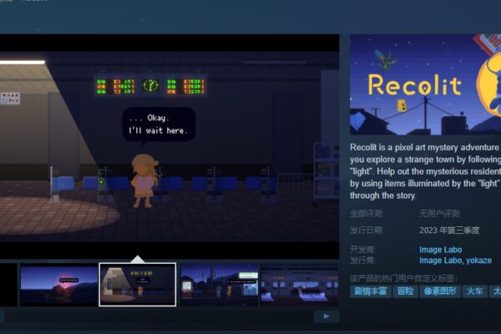The height and width of the screenshot is (334, 501).
Task: Open developer Image Labo link
Action: click(x=440, y=250)
